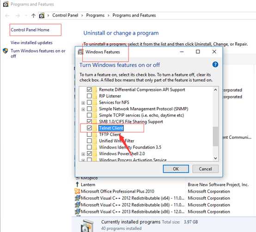Expand the Windows PowerShell 2.0 node

tap(83, 154)
